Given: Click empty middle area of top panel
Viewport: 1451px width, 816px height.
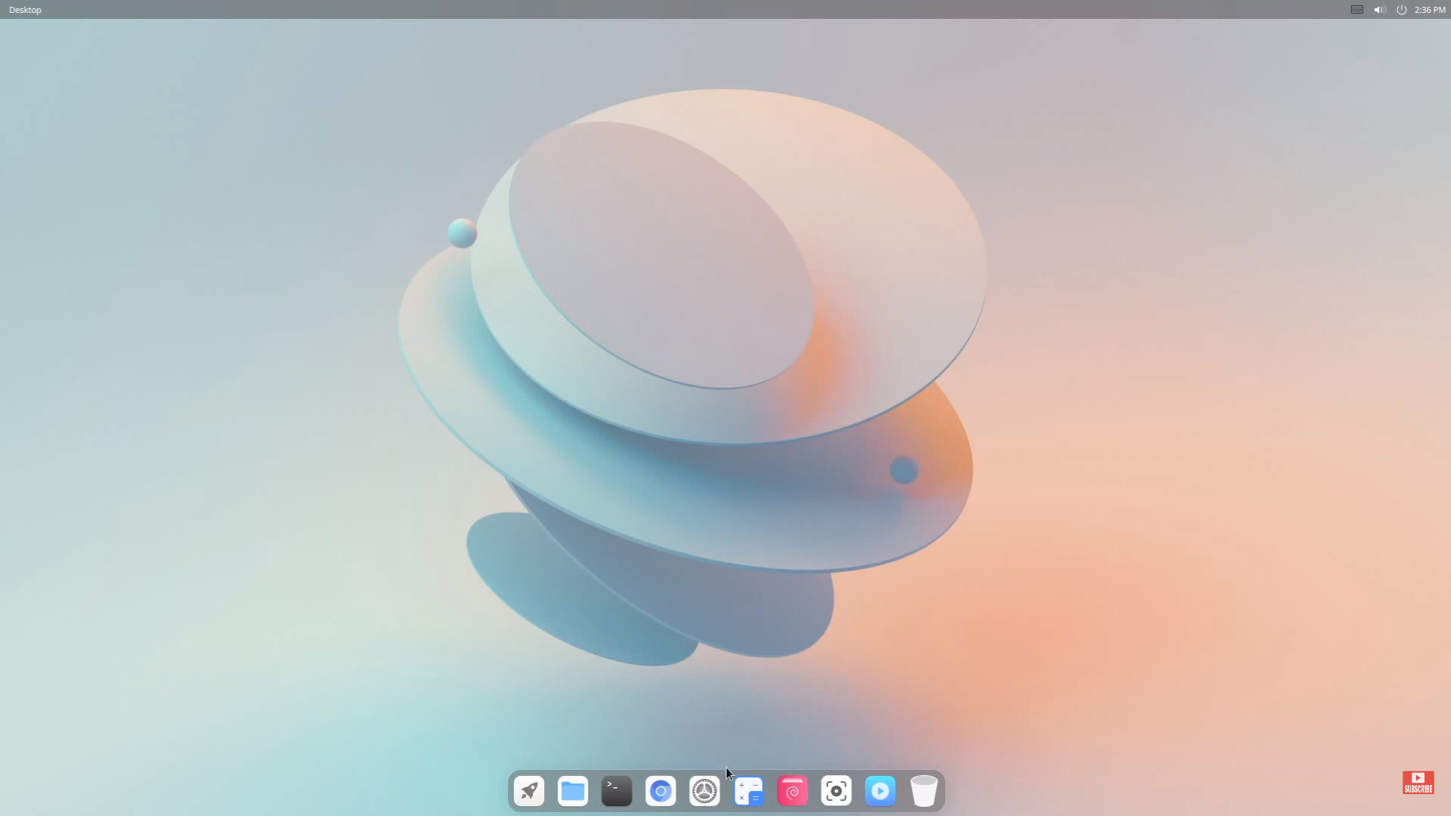Looking at the screenshot, I should [725, 10].
